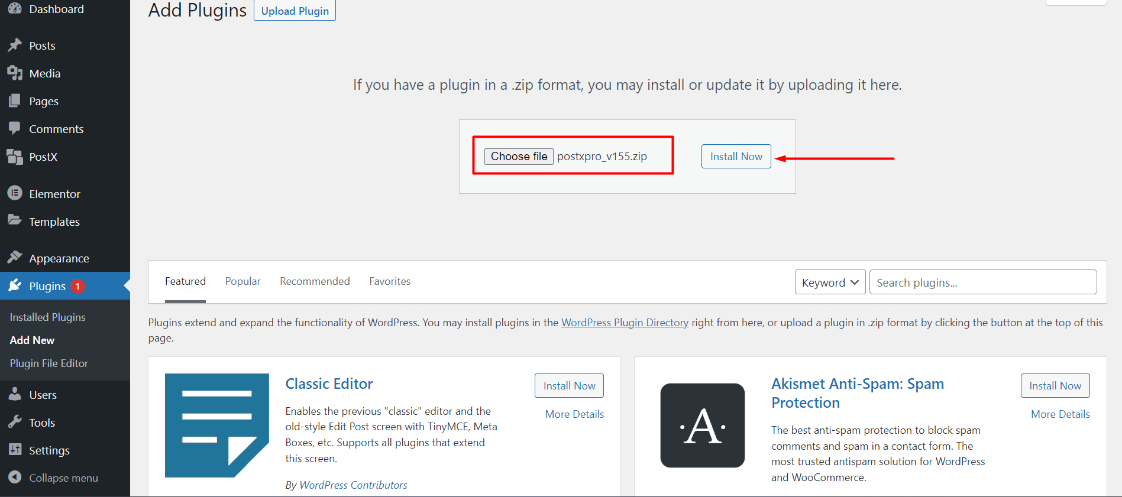Open the Classic Editor title link
Image resolution: width=1122 pixels, height=497 pixels.
pos(329,384)
